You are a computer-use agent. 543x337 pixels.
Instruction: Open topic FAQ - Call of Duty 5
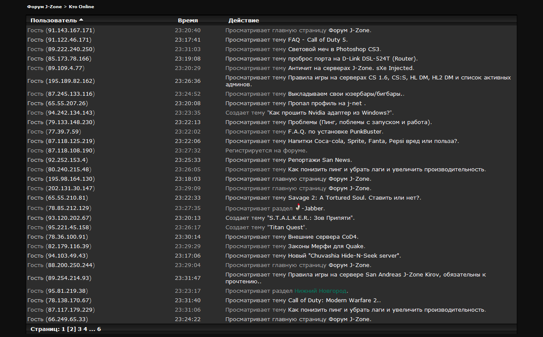317,40
